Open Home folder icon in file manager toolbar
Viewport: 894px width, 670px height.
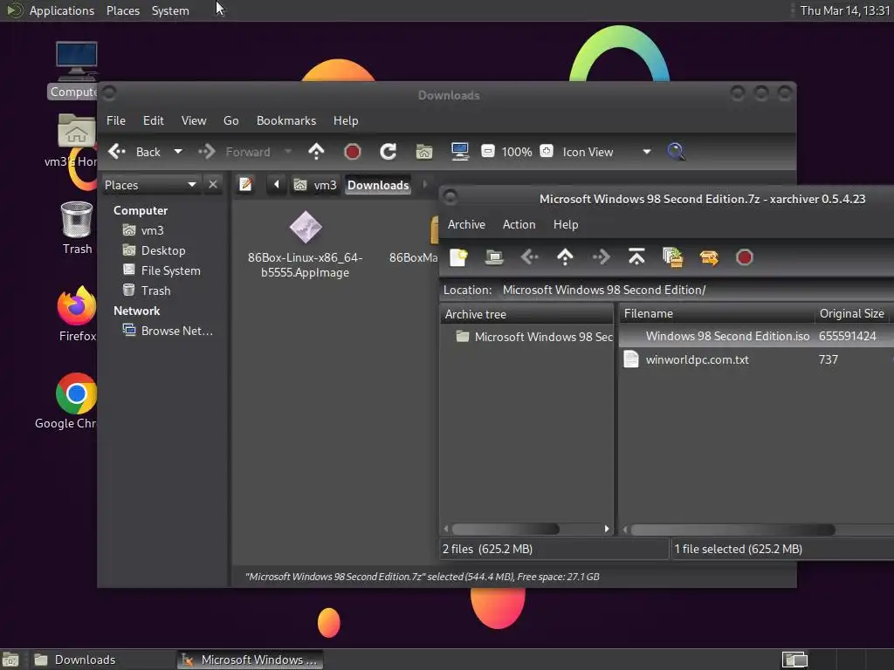(x=424, y=152)
